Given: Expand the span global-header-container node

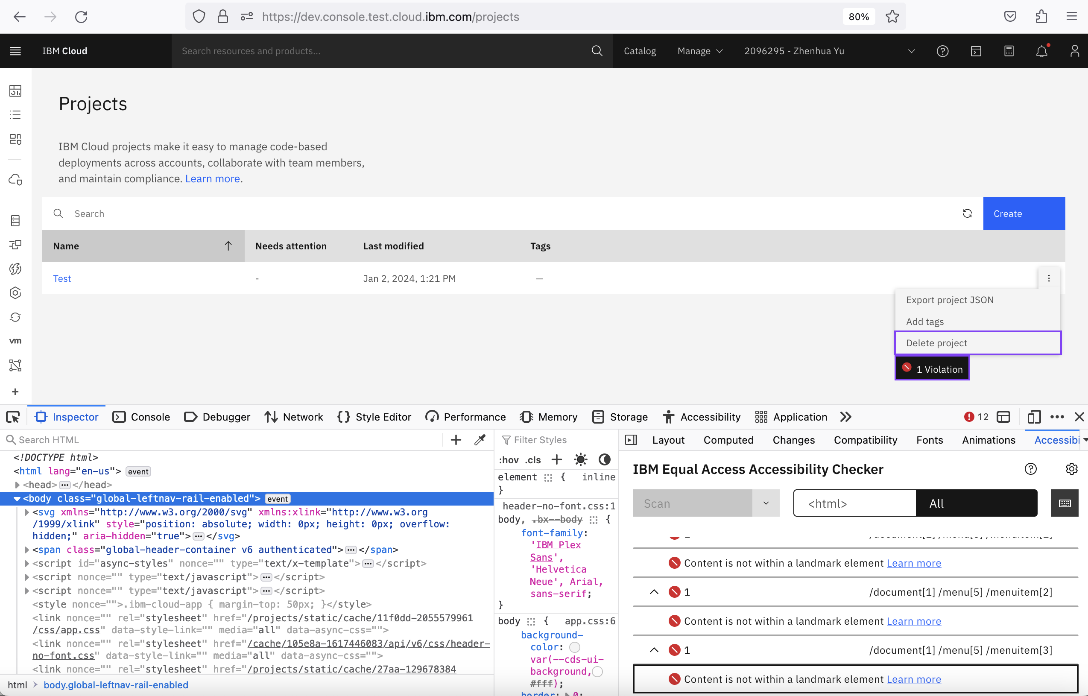Looking at the screenshot, I should tap(26, 550).
